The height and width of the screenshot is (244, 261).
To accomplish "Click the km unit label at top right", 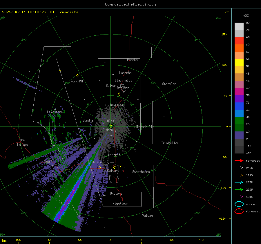I will pyautogui.click(x=227, y=12).
